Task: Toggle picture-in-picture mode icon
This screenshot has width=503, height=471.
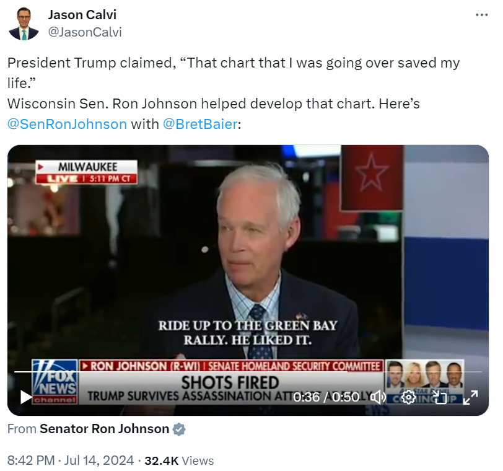Action: [x=440, y=397]
